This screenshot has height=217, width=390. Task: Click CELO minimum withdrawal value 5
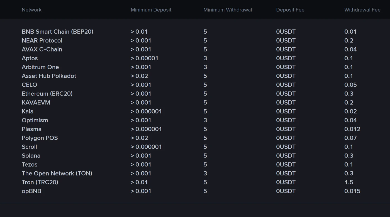[x=205, y=85]
